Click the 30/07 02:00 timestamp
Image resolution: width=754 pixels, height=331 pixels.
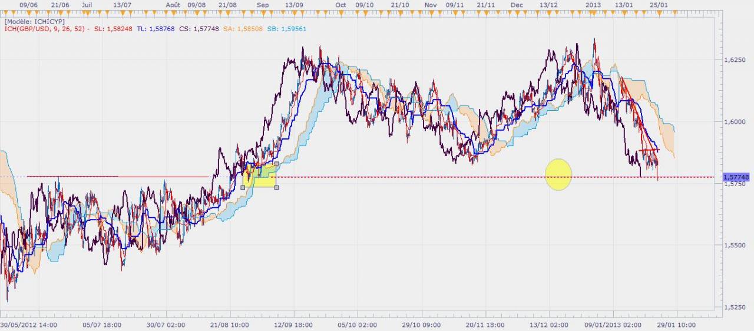coord(166,325)
